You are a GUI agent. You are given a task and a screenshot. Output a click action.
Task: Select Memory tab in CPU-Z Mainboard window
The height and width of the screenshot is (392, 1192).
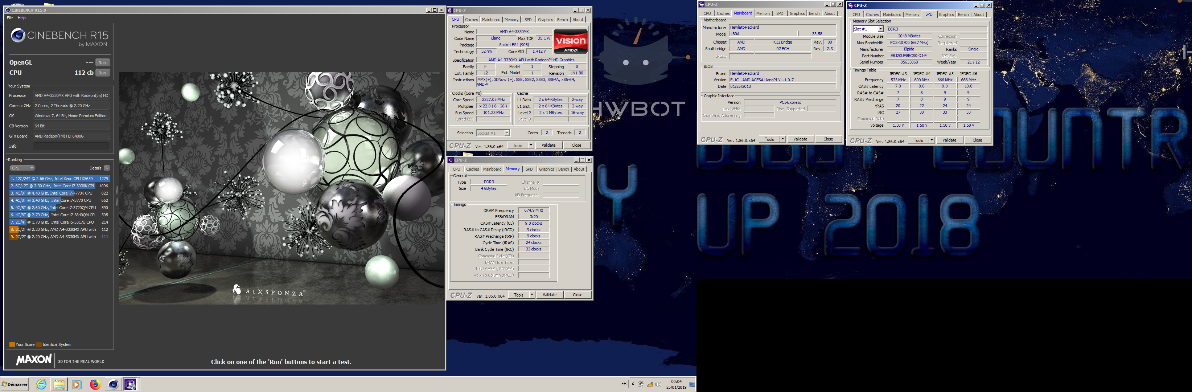click(x=763, y=13)
